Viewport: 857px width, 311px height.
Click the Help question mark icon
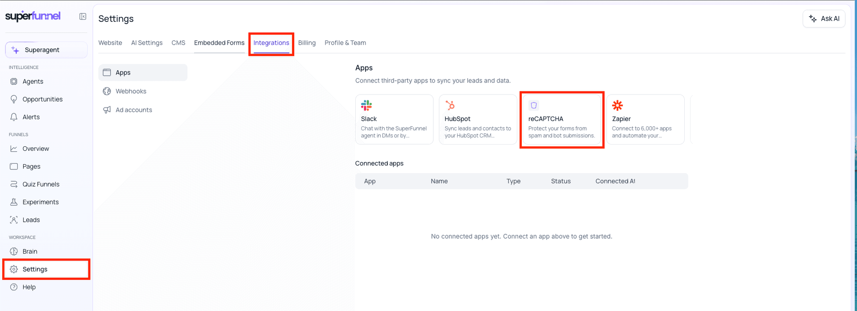coord(14,287)
